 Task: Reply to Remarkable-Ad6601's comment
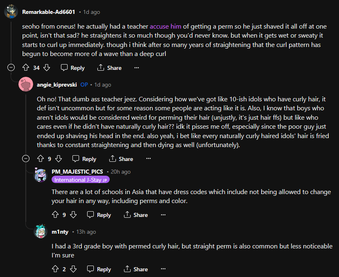coord(72,68)
